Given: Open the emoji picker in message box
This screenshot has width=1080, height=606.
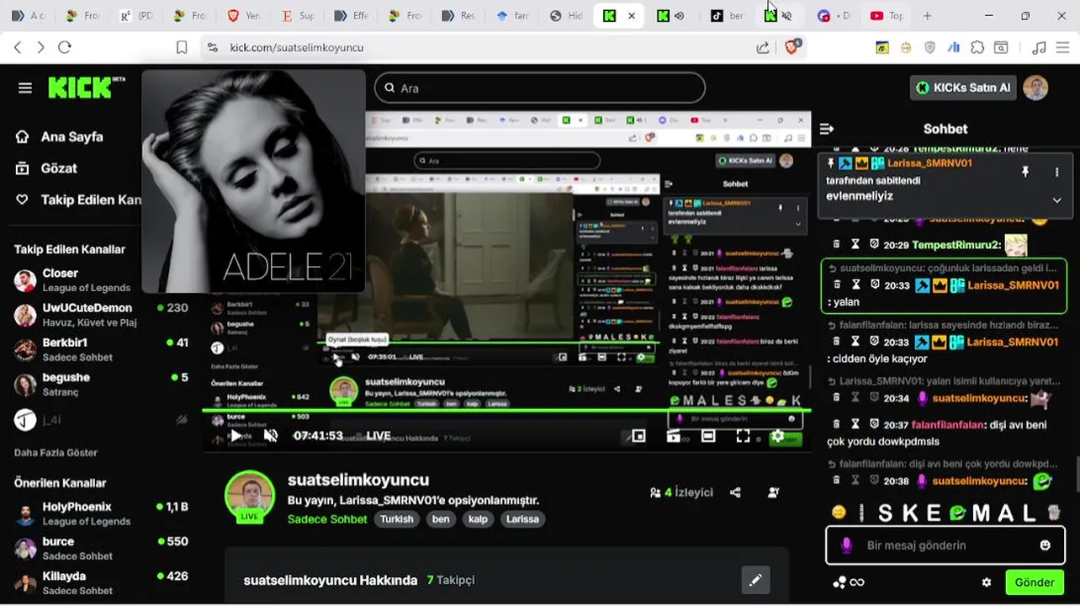Looking at the screenshot, I should click(1046, 545).
